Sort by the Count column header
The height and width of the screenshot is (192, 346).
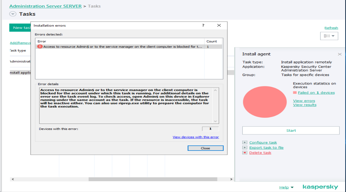(213, 41)
